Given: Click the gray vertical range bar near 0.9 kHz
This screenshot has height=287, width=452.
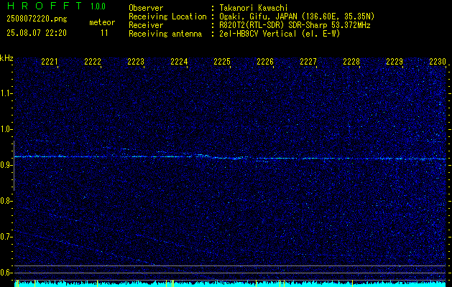Looking at the screenshot, I should (x=14, y=166).
